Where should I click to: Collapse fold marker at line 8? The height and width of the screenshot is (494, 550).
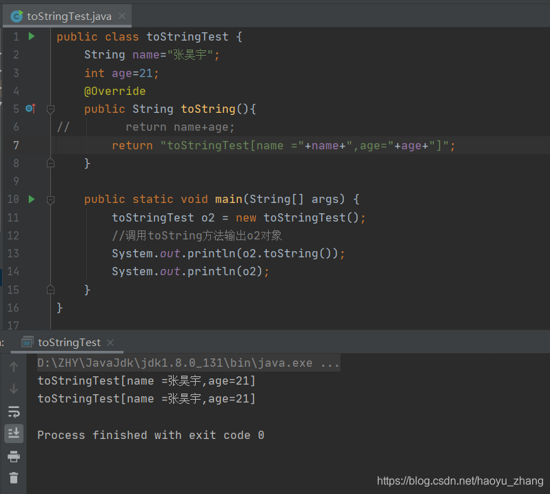point(50,163)
